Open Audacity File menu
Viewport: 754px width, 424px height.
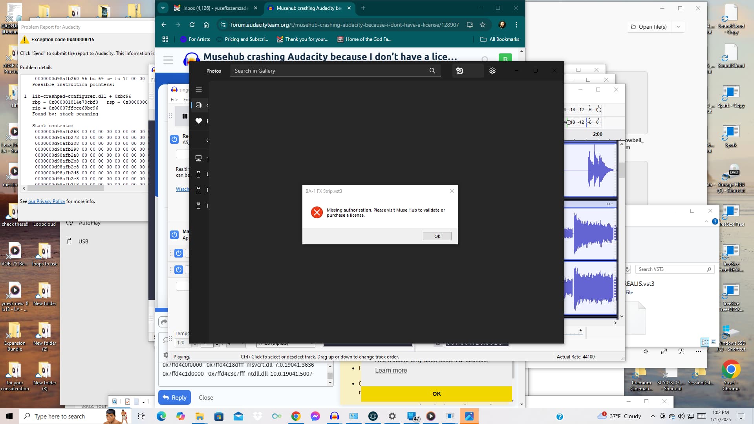(174, 100)
